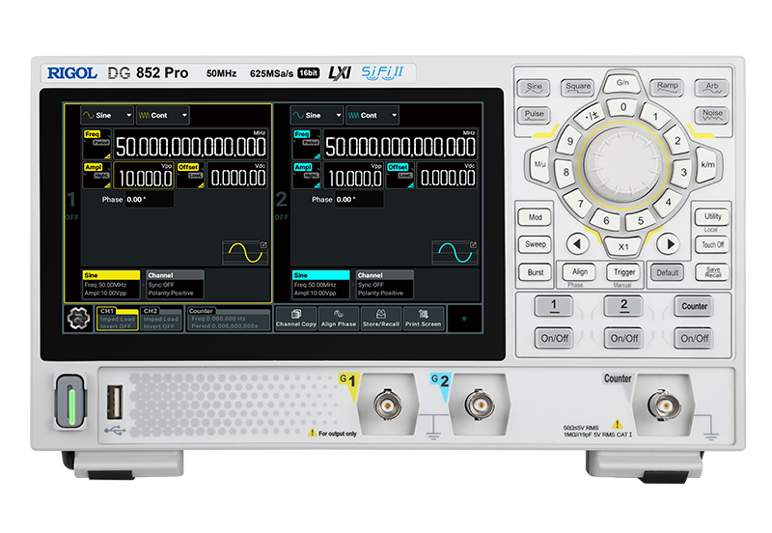
Task: Open the CH1 Cont mode dropdown
Action: click(x=161, y=115)
